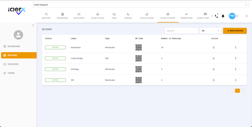The width and height of the screenshot is (252, 127).
Task: Open Vouchers in the sidebar
Action: click(x=13, y=64)
